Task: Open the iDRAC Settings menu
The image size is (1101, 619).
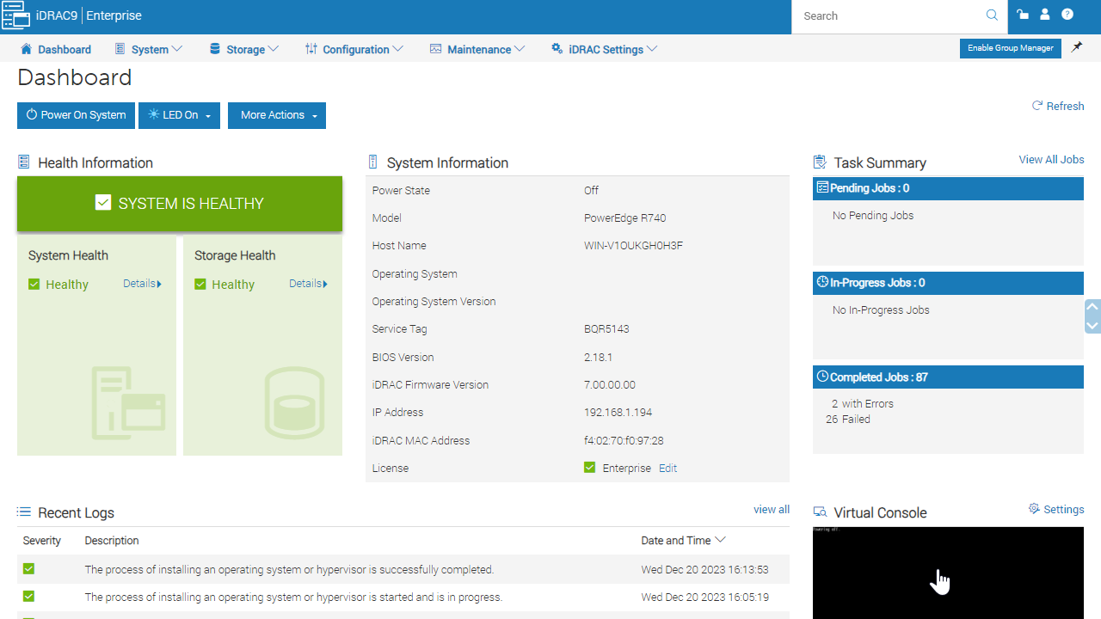Action: pyautogui.click(x=605, y=49)
